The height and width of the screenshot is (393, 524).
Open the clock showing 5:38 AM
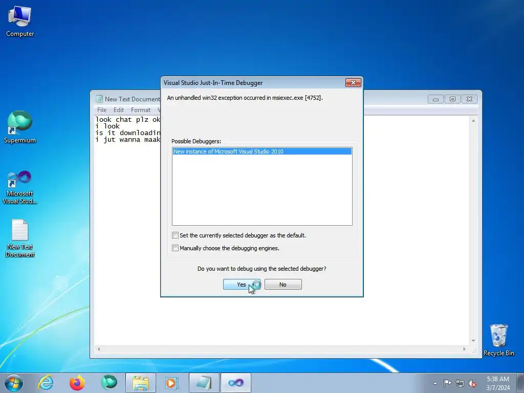point(498,383)
